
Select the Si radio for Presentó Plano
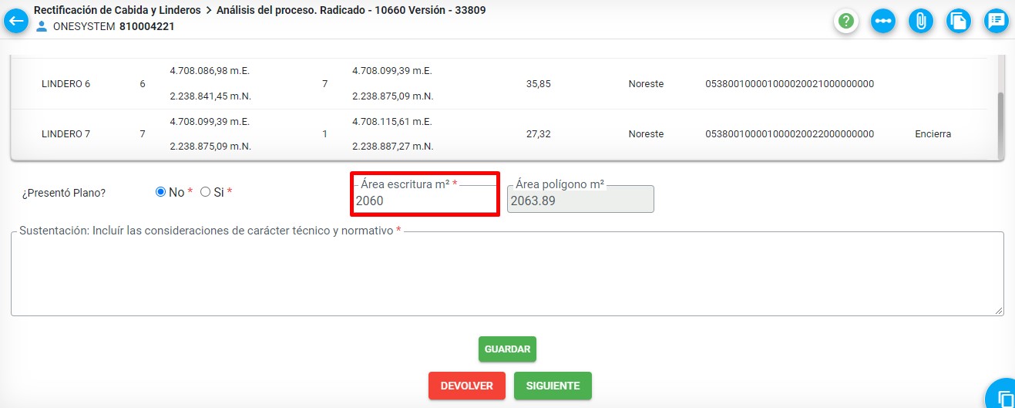pos(206,192)
